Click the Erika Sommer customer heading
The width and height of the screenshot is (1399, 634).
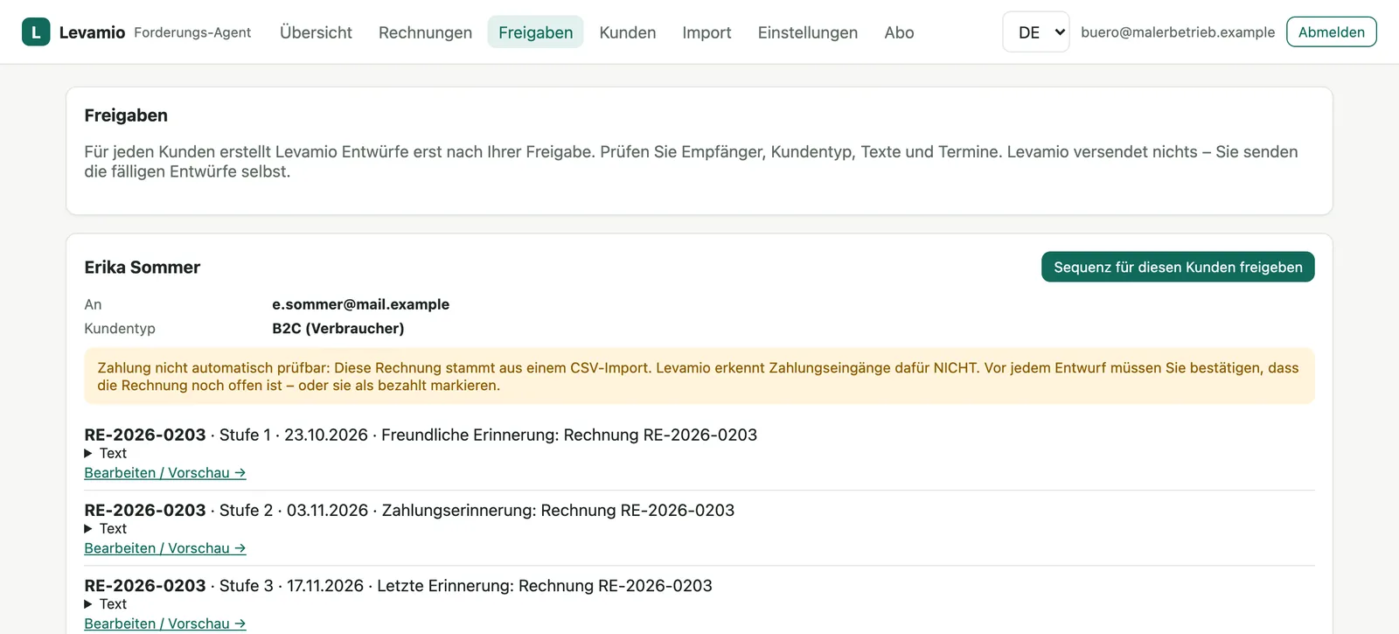tap(143, 268)
